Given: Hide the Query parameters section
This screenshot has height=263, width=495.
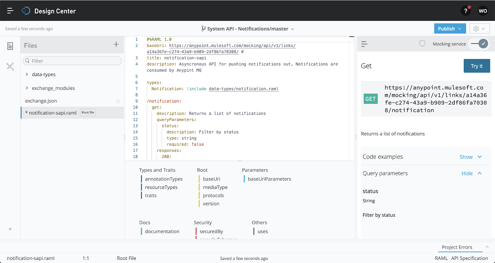Looking at the screenshot, I should (x=471, y=173).
